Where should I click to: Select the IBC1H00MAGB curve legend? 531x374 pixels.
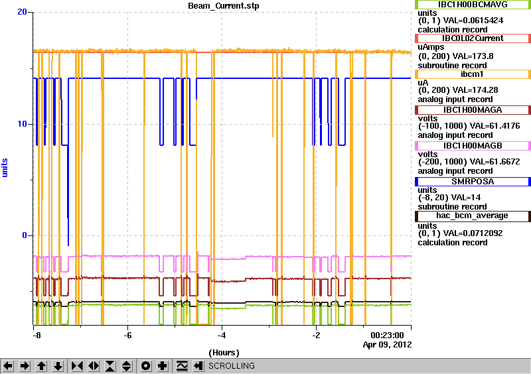pyautogui.click(x=473, y=146)
